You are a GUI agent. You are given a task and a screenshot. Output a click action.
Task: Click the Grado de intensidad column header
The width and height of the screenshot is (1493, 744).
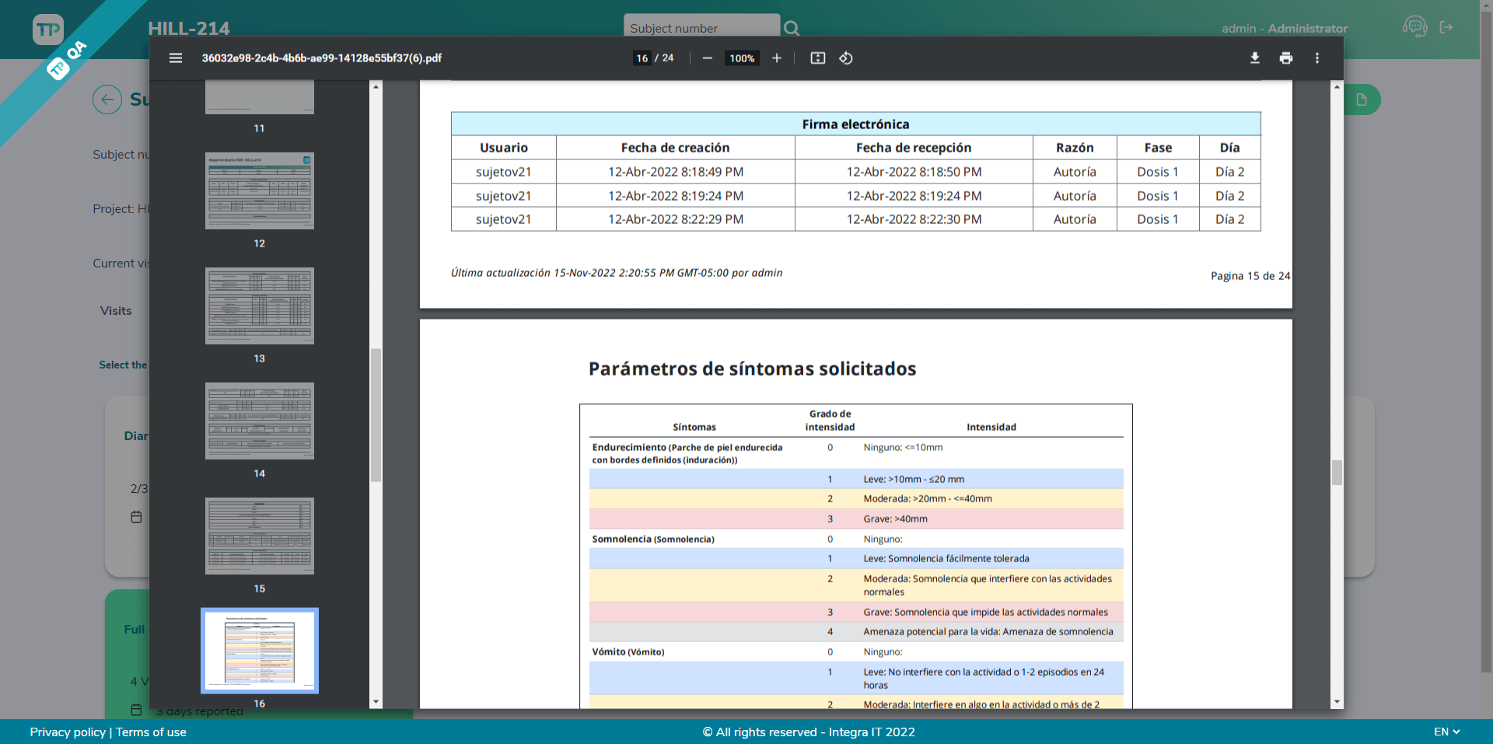(x=830, y=421)
